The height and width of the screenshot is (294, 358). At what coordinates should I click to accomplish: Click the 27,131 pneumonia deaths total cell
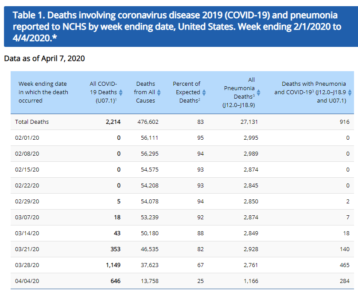click(249, 122)
